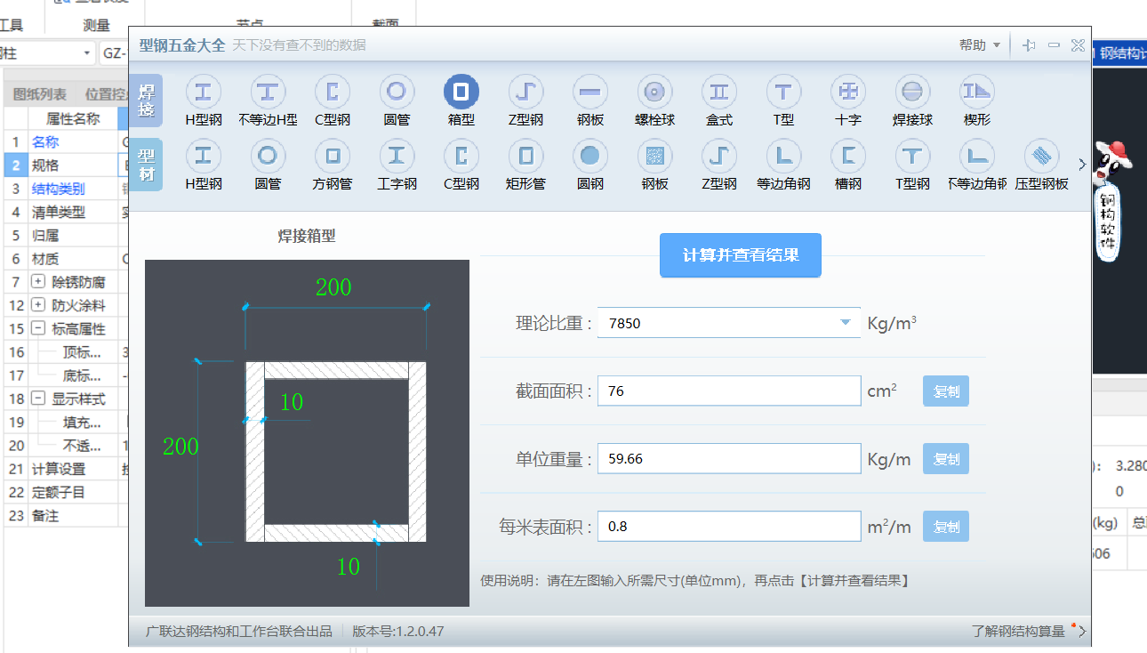Open the 螺栓球 section type
The image size is (1147, 653).
tap(654, 91)
